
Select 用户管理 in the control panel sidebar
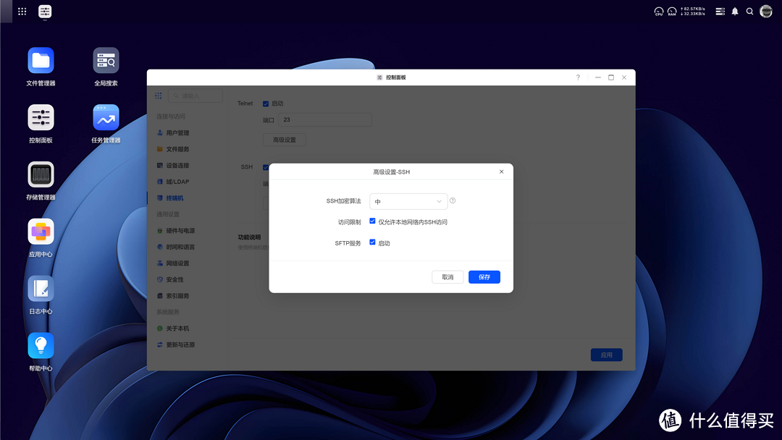pyautogui.click(x=177, y=133)
